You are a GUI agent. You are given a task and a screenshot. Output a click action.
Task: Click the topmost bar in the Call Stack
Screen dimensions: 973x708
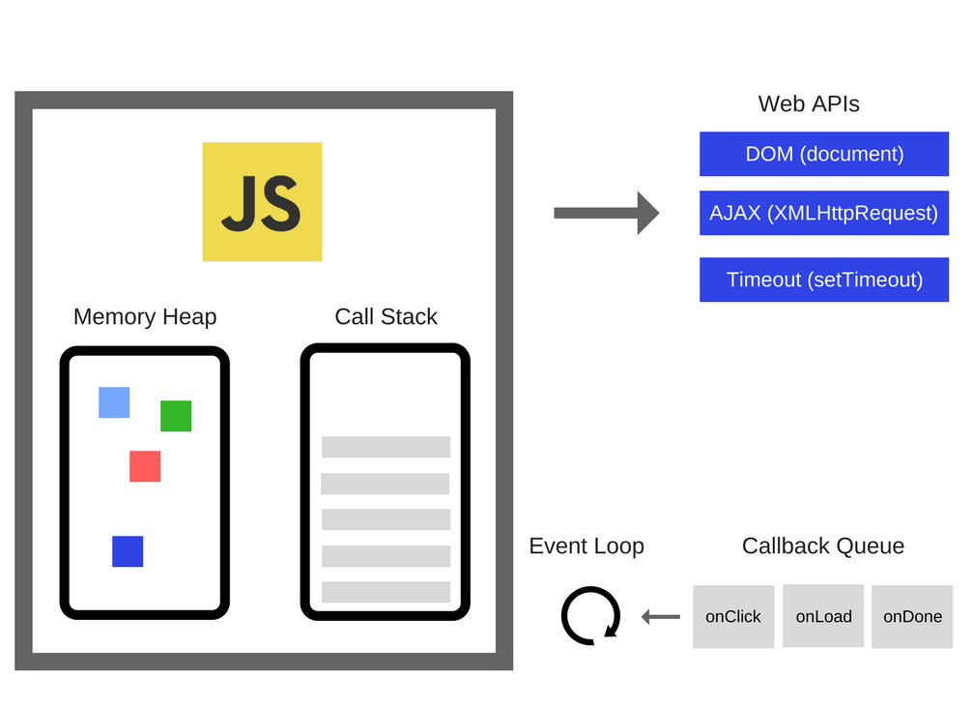click(x=385, y=446)
